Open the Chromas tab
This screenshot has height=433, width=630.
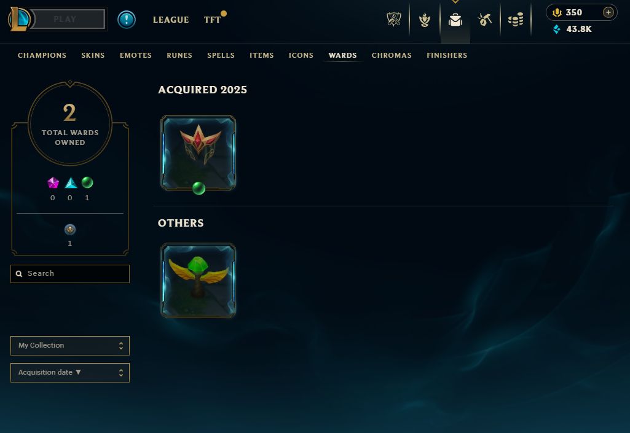pyautogui.click(x=392, y=55)
